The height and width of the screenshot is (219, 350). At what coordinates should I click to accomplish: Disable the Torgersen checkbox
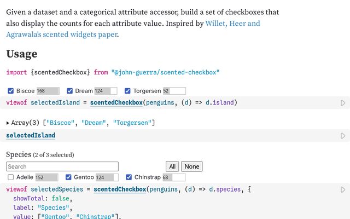(128, 91)
